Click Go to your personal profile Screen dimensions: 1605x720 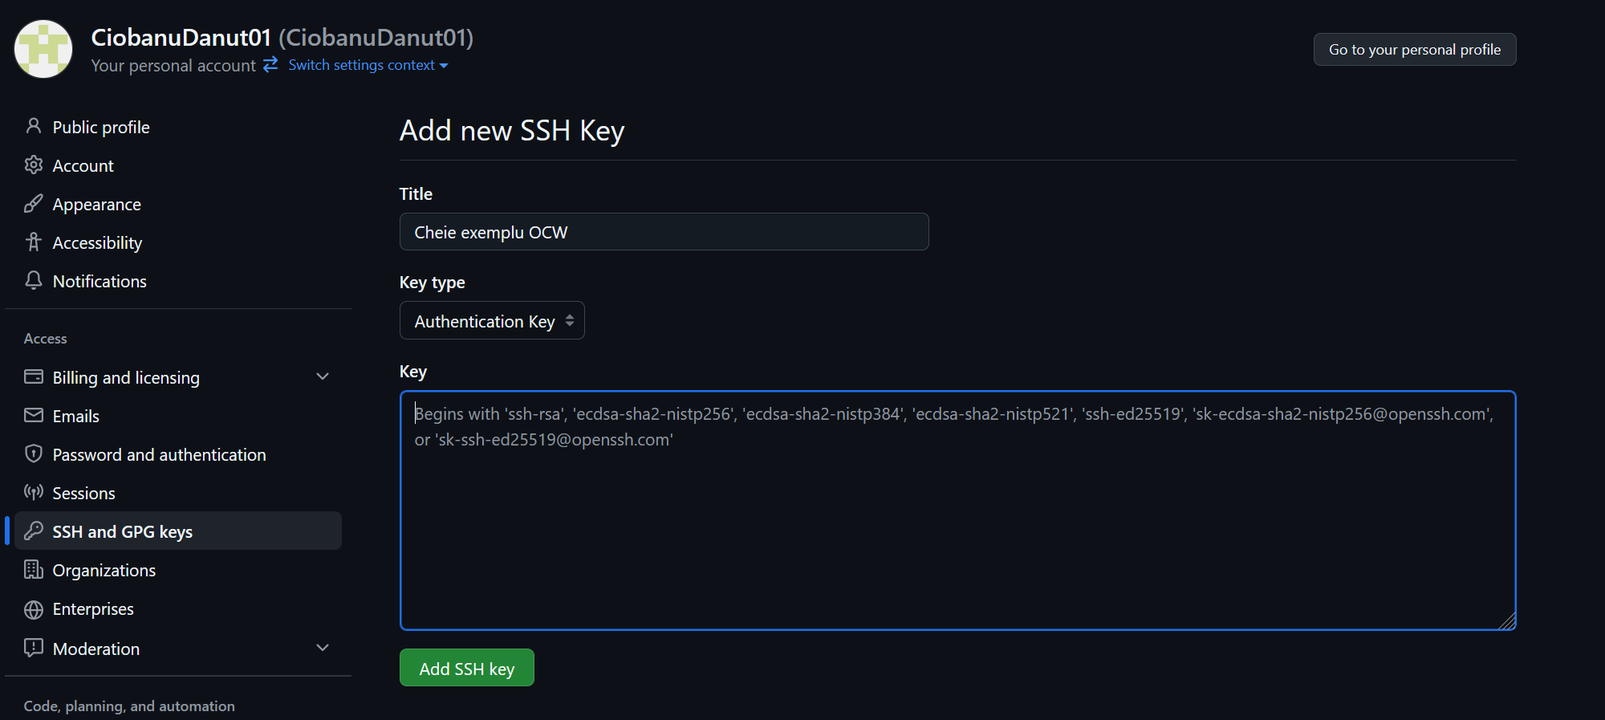[x=1414, y=50]
